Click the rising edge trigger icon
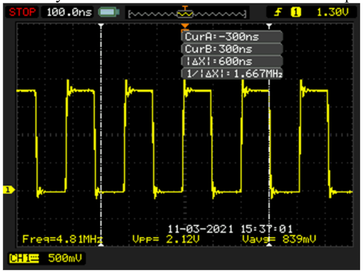Image resolution: width=363 pixels, height=272 pixels. [x=278, y=12]
